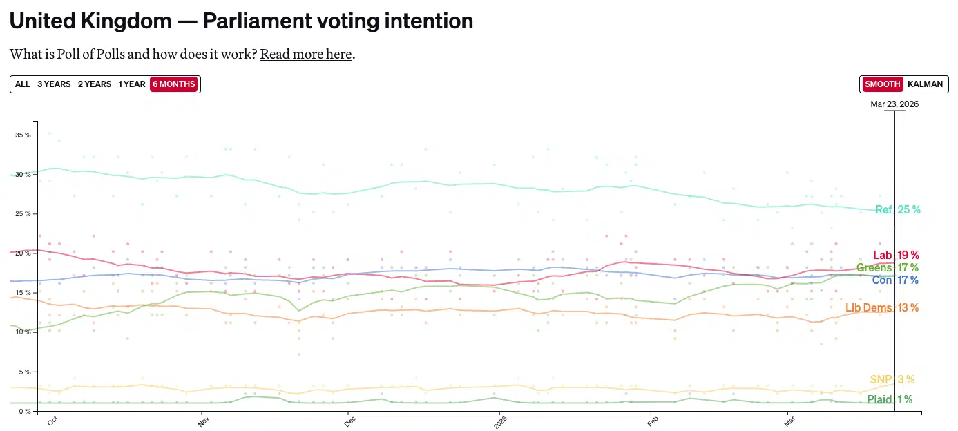Switch to the 2 YEARS view

pyautogui.click(x=94, y=84)
